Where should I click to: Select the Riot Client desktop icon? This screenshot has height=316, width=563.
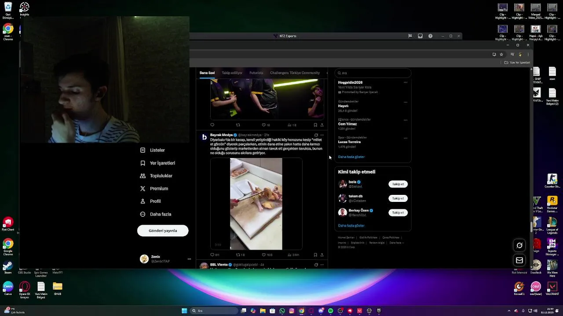tap(8, 224)
